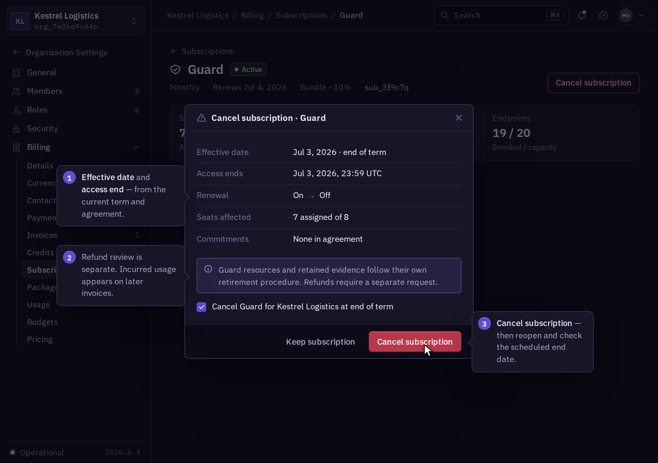The image size is (658, 463).
Task: Click Kestrel Logistics breadcrumb link
Action: coord(198,15)
